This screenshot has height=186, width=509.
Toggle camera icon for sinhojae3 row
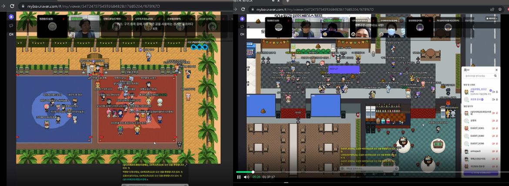click(x=493, y=151)
